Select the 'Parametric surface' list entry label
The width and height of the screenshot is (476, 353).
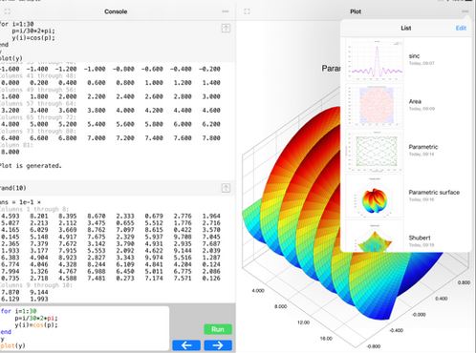pos(434,193)
